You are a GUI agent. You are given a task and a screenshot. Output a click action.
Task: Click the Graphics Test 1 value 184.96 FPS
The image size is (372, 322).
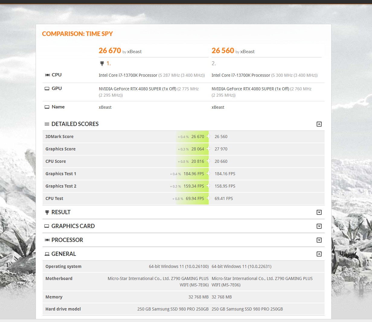click(194, 174)
